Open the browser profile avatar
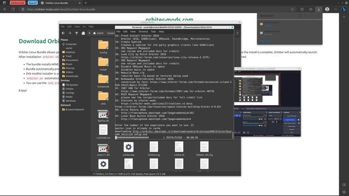The image size is (349, 196). click(327, 9)
